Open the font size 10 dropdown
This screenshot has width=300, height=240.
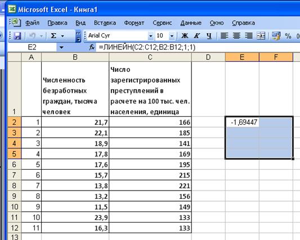(x=172, y=36)
